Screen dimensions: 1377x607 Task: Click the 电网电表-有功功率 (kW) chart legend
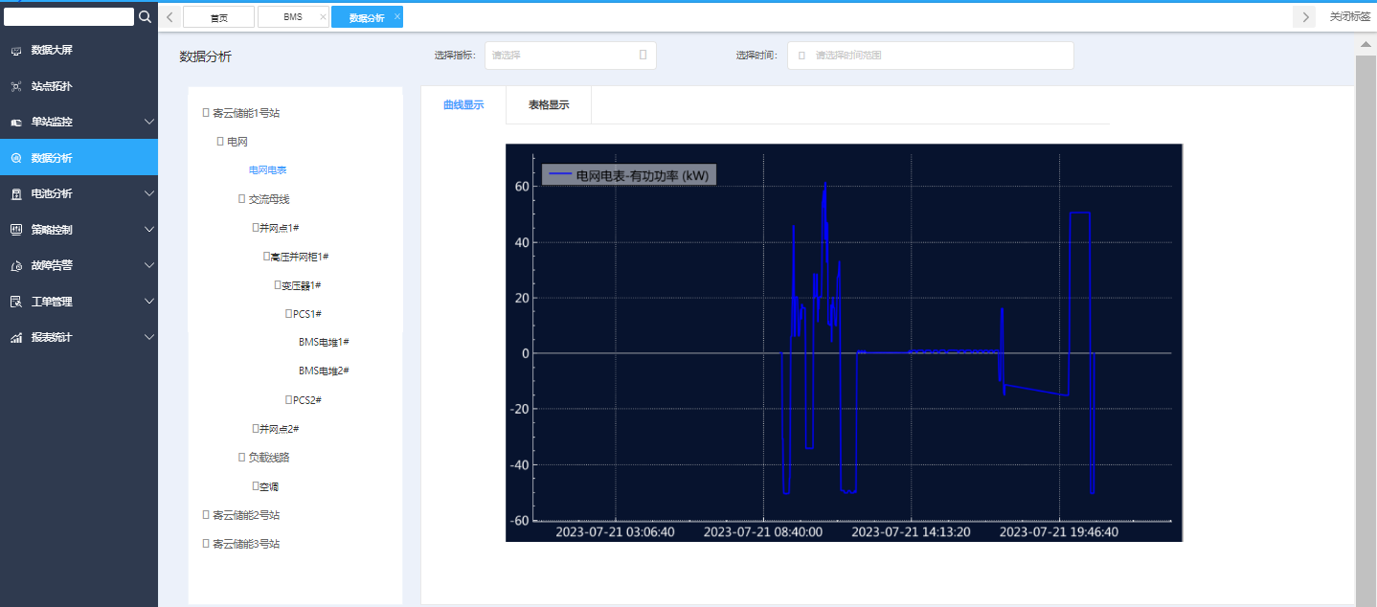629,175
